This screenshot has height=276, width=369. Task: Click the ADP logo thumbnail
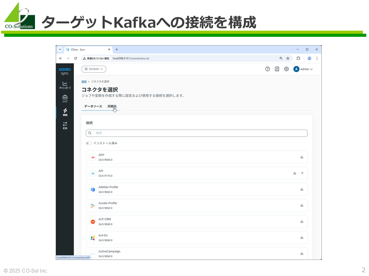(93, 157)
